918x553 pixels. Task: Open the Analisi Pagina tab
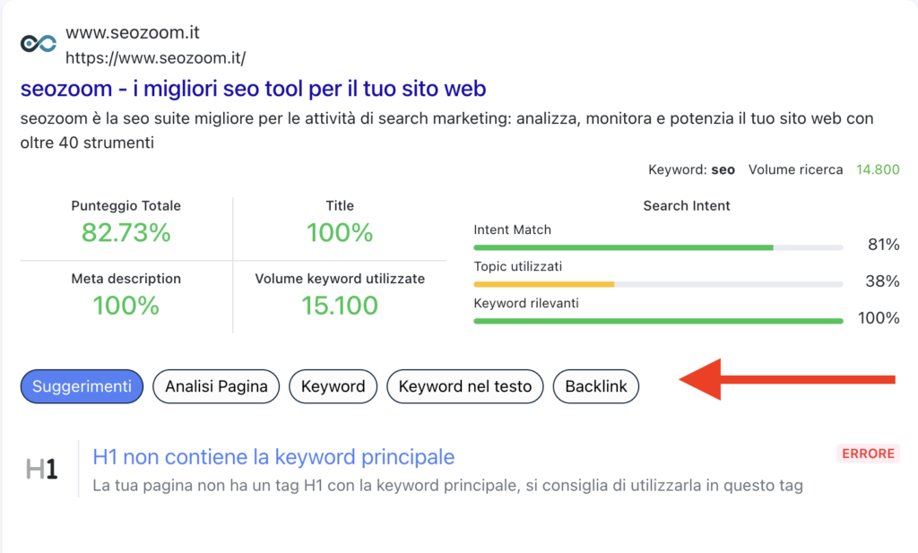pos(216,386)
